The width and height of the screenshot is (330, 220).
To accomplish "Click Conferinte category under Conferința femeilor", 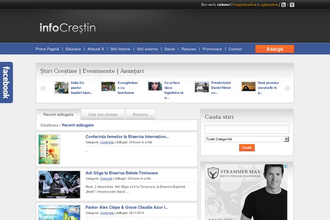I will coord(107,142).
